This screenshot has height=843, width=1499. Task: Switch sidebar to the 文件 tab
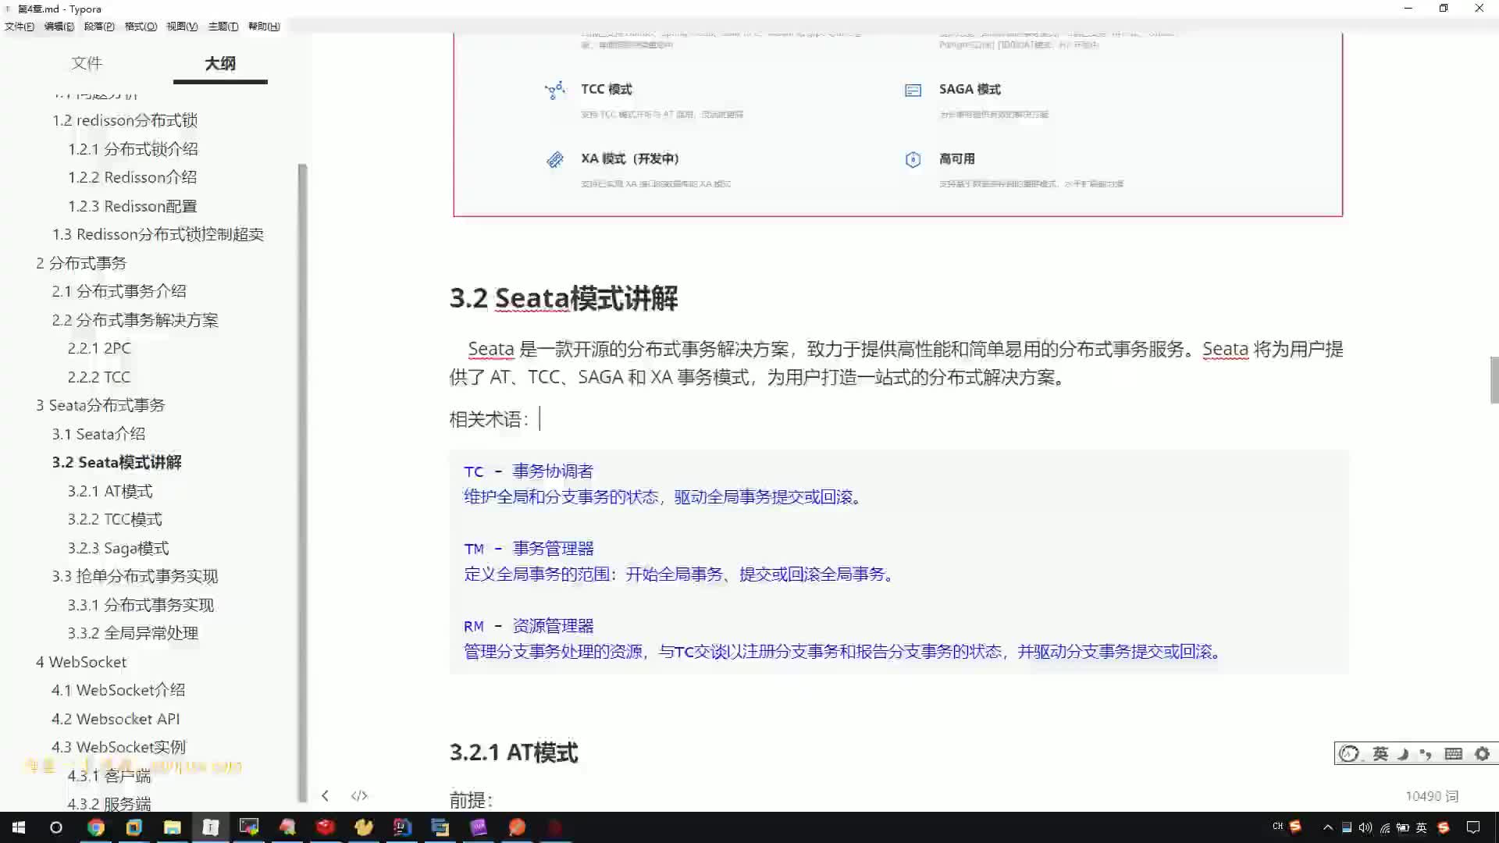point(87,63)
